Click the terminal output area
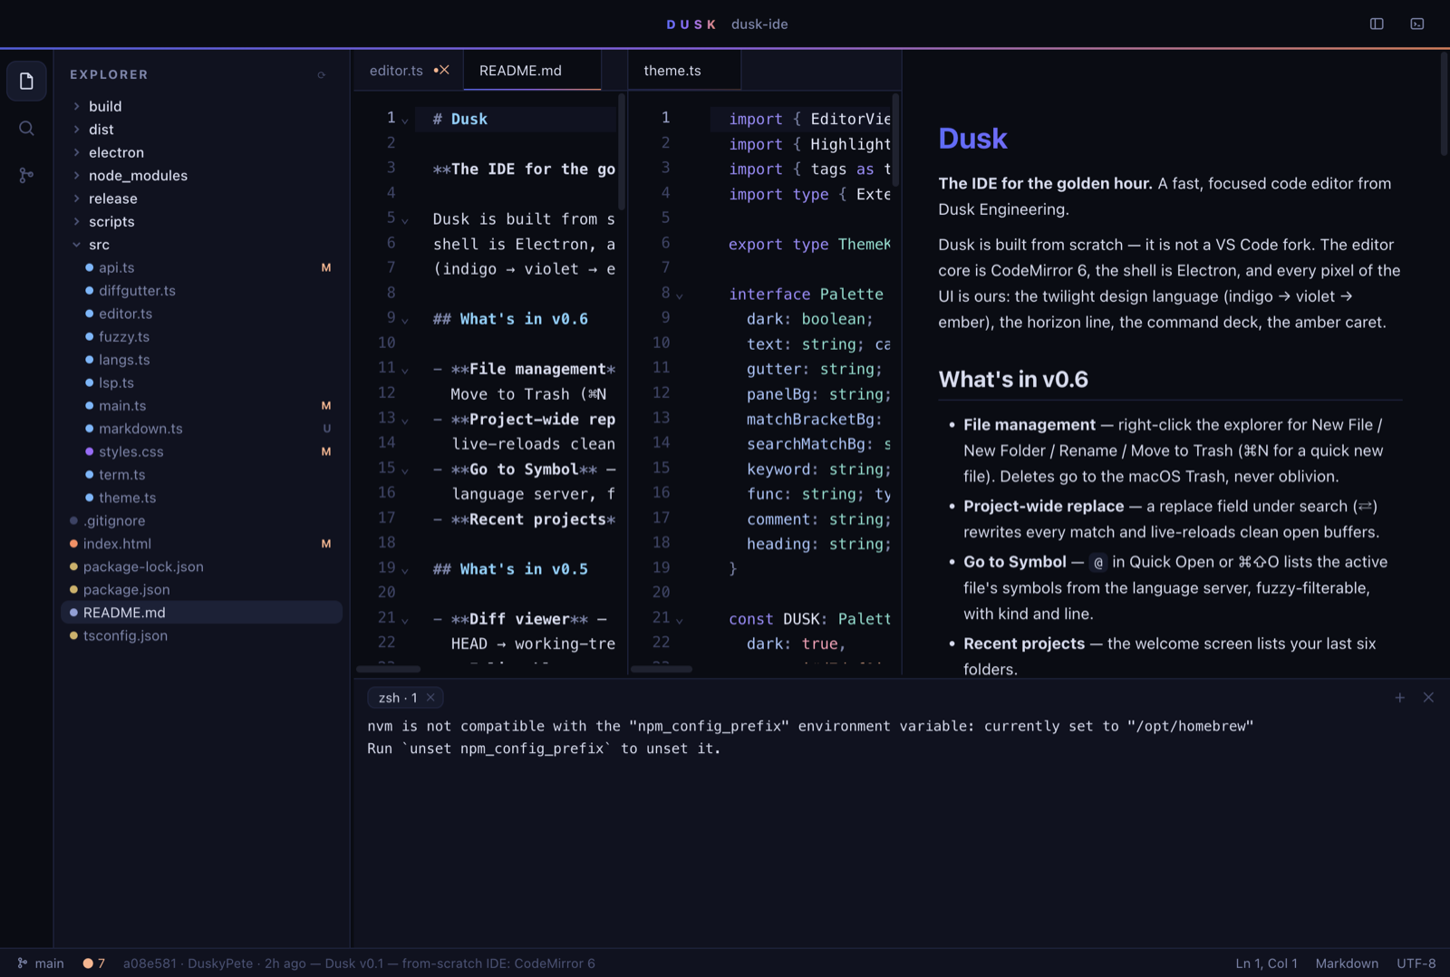The width and height of the screenshot is (1450, 977). click(901, 828)
